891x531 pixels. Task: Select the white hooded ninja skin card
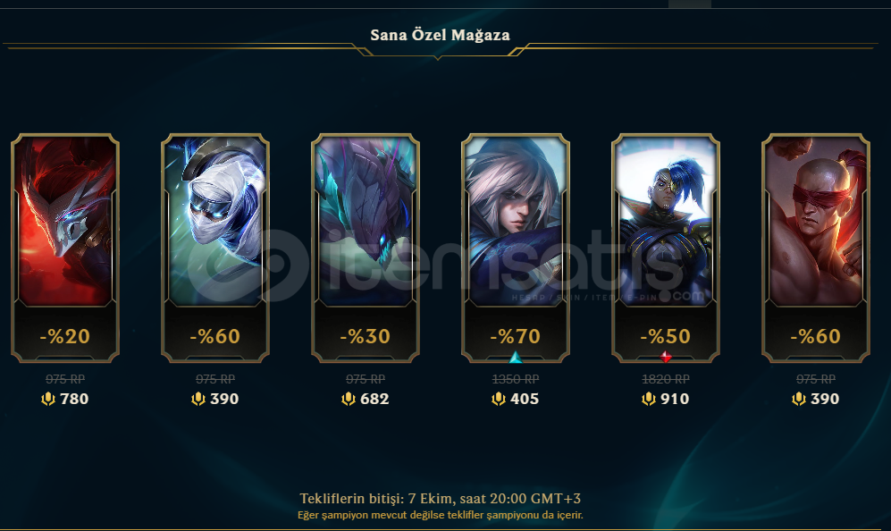(215, 248)
